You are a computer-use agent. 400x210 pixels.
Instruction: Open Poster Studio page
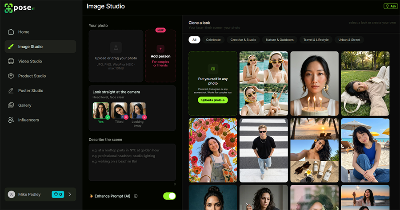[x=40, y=90]
